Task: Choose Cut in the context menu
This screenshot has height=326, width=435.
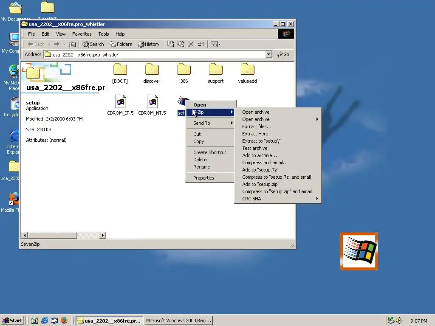Action: (210, 134)
